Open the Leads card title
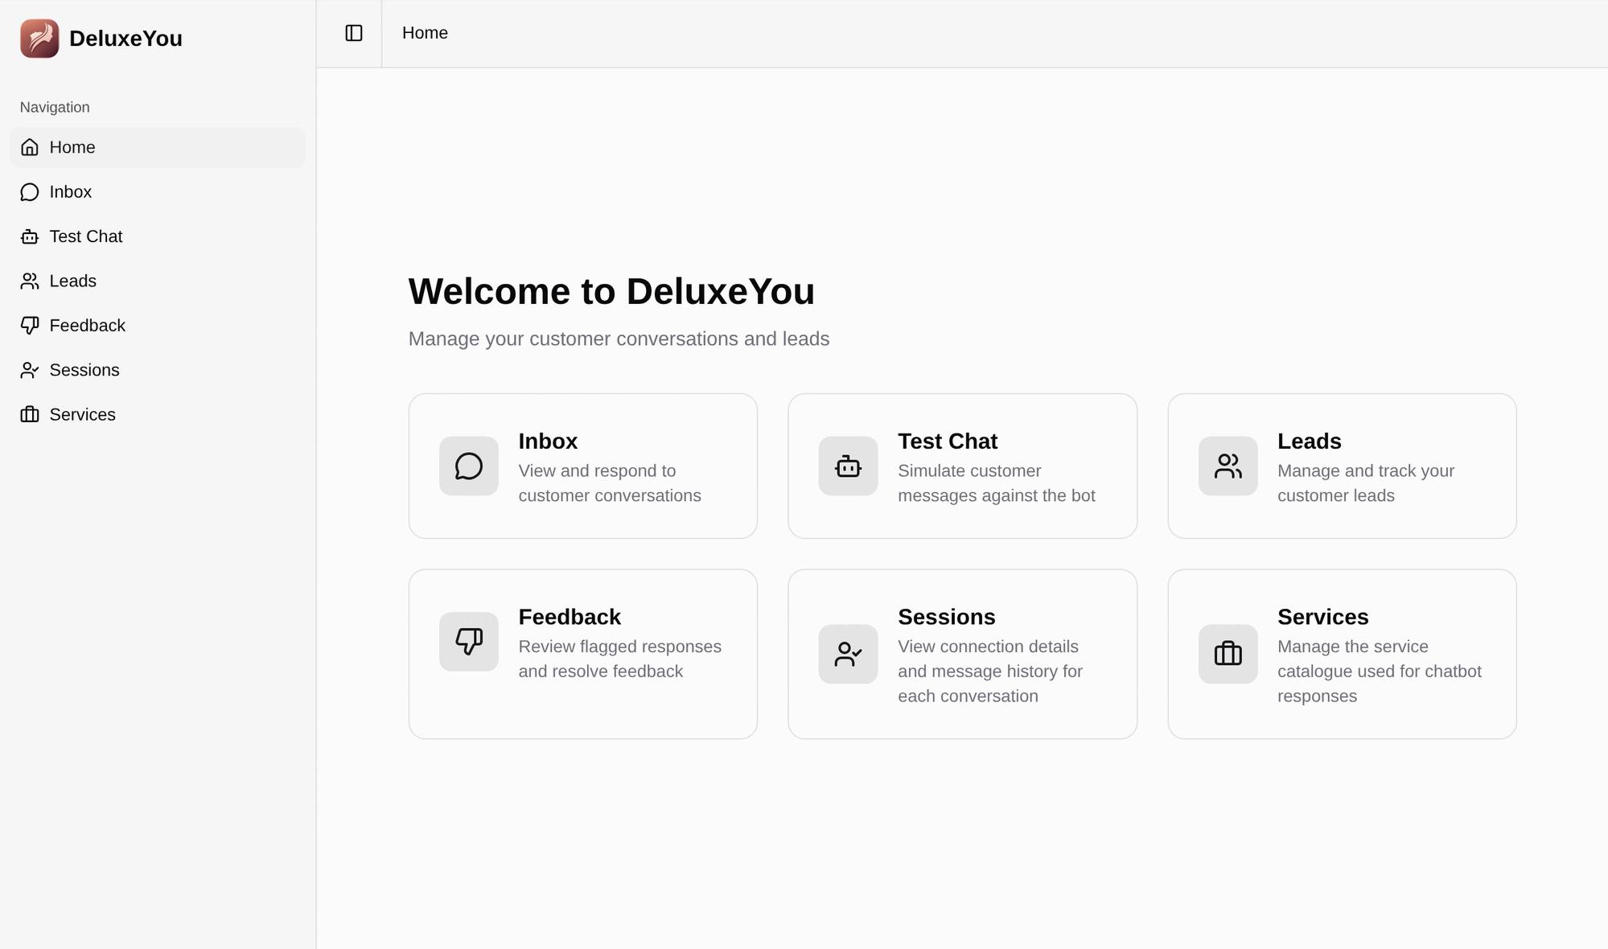The image size is (1608, 949). tap(1309, 442)
